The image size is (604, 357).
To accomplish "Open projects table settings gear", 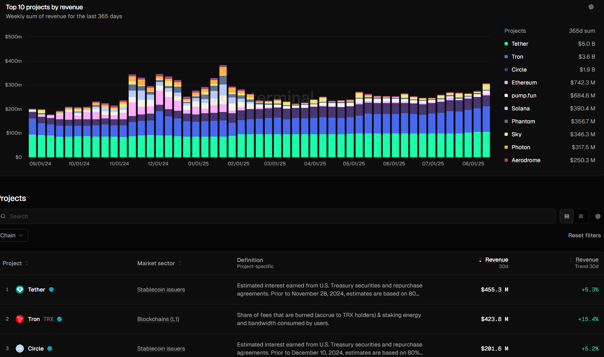I will click(x=598, y=216).
